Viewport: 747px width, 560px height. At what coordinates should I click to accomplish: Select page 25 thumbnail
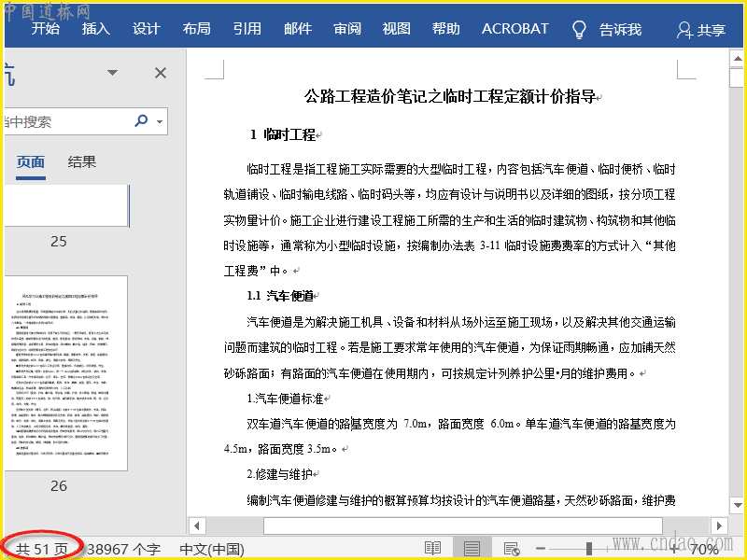pyautogui.click(x=66, y=205)
